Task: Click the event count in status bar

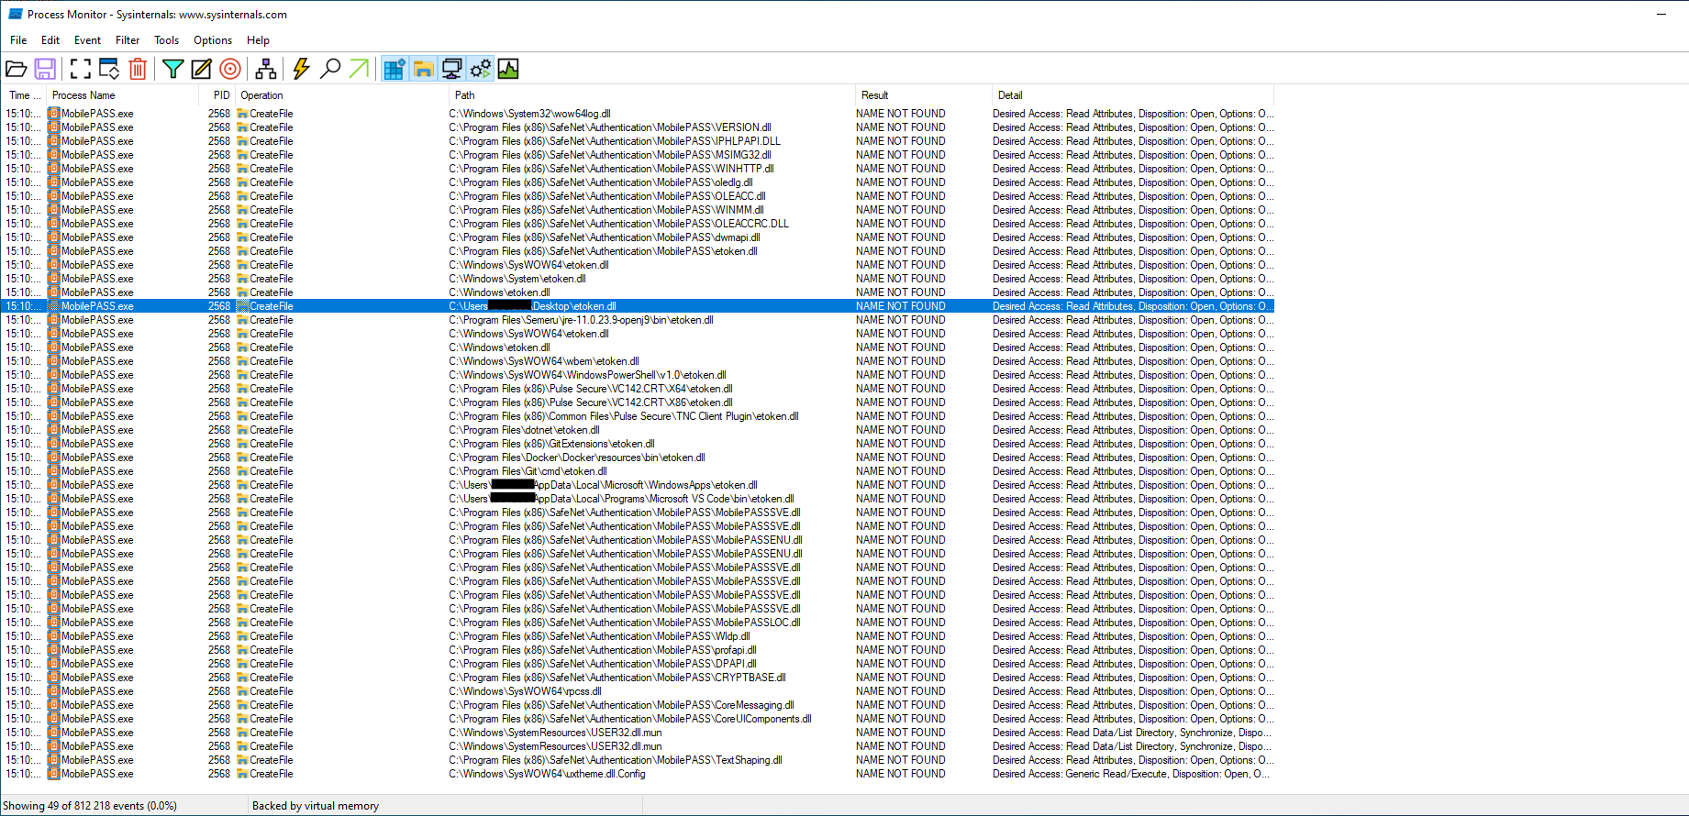Action: [x=90, y=806]
